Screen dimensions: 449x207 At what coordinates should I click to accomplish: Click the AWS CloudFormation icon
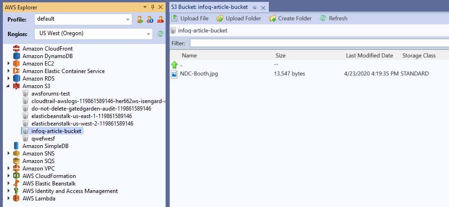[16, 176]
